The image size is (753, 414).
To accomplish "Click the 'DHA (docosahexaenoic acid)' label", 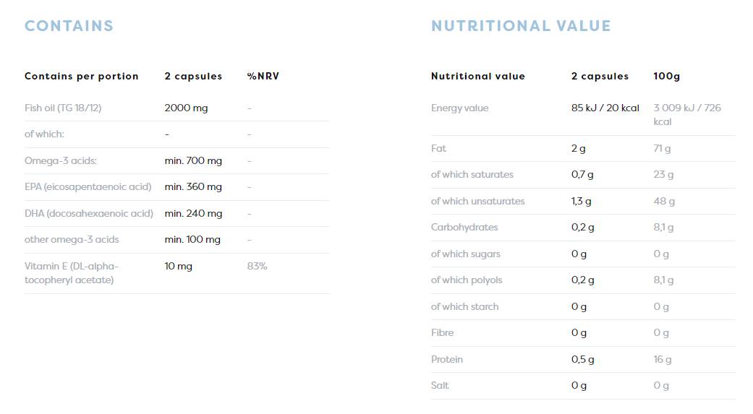I will (88, 213).
